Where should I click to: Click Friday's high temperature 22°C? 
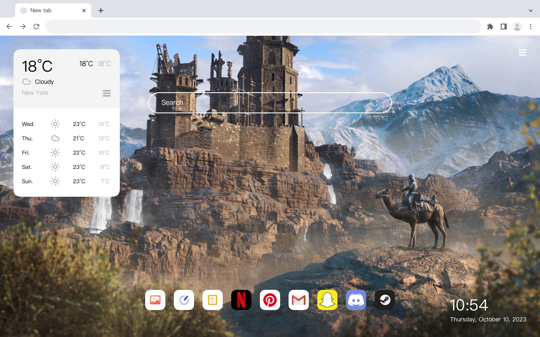[x=79, y=153]
